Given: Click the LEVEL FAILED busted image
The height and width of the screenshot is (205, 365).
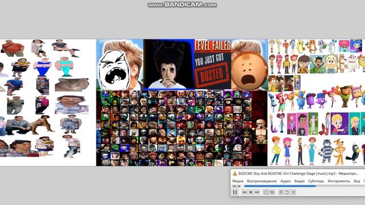Looking at the screenshot, I should 213,64.
